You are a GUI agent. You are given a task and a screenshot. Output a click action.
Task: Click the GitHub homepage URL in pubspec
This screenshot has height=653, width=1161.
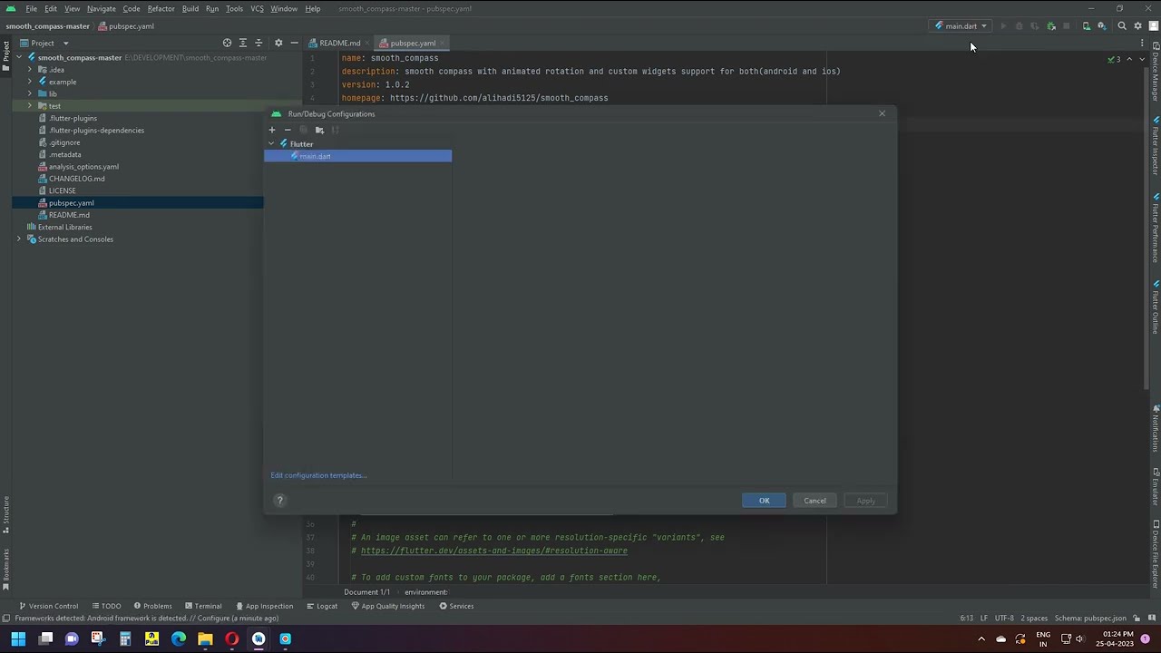click(499, 98)
